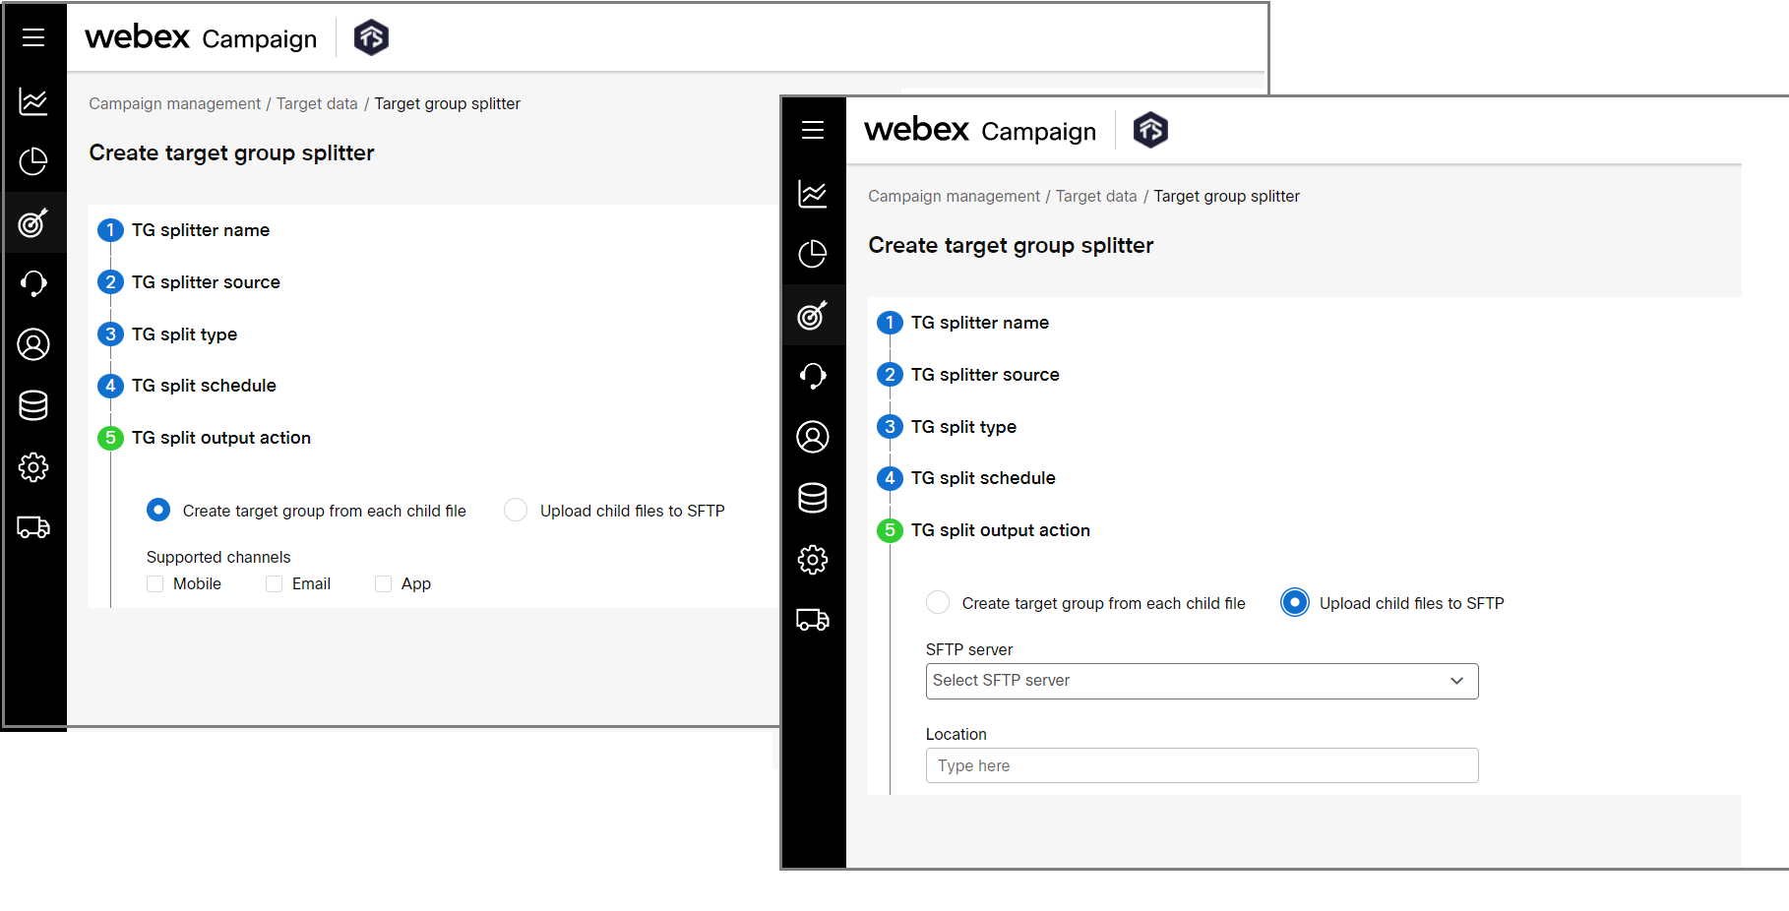This screenshot has height=911, width=1789.
Task: Open the Select SFTP server dropdown
Action: tap(1202, 681)
